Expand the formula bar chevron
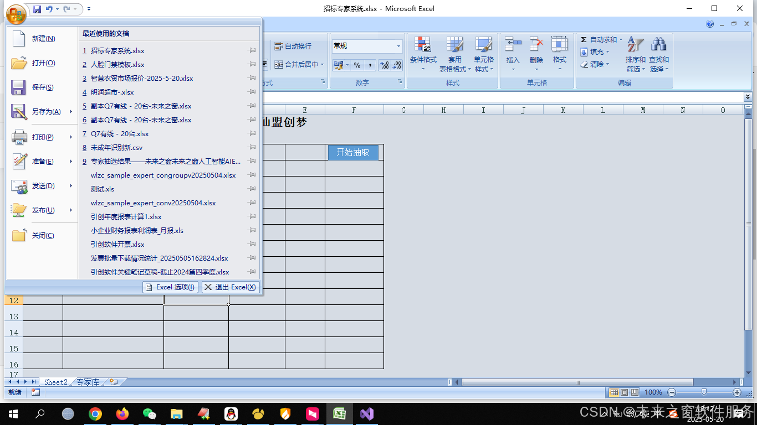The height and width of the screenshot is (425, 757). [748, 97]
